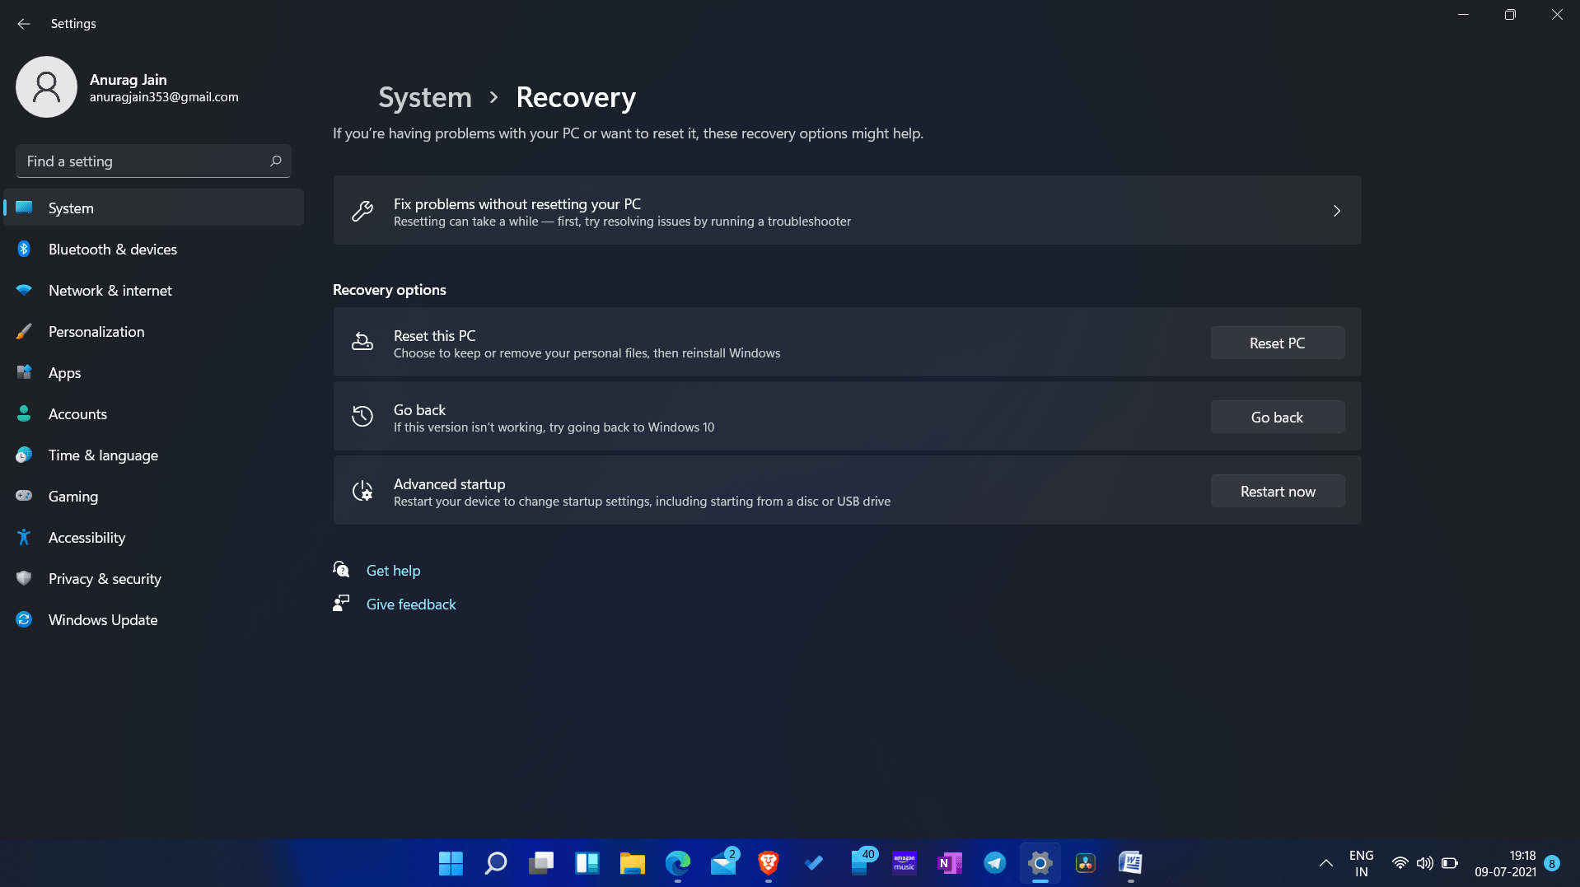This screenshot has height=887, width=1580.
Task: Click the Anurag Jain account avatar
Action: coord(46,86)
